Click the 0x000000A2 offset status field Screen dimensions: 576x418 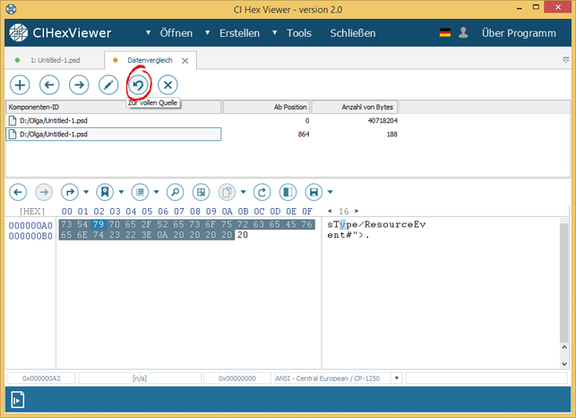tap(41, 378)
